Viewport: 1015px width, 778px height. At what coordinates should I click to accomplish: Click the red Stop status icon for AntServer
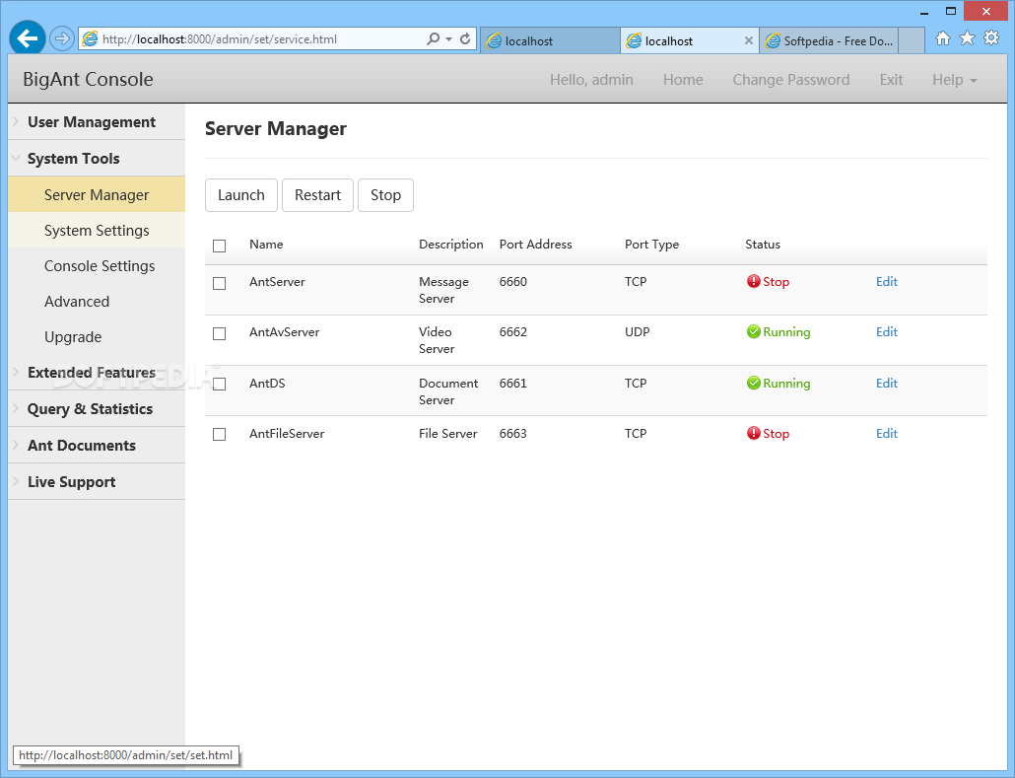pos(754,281)
